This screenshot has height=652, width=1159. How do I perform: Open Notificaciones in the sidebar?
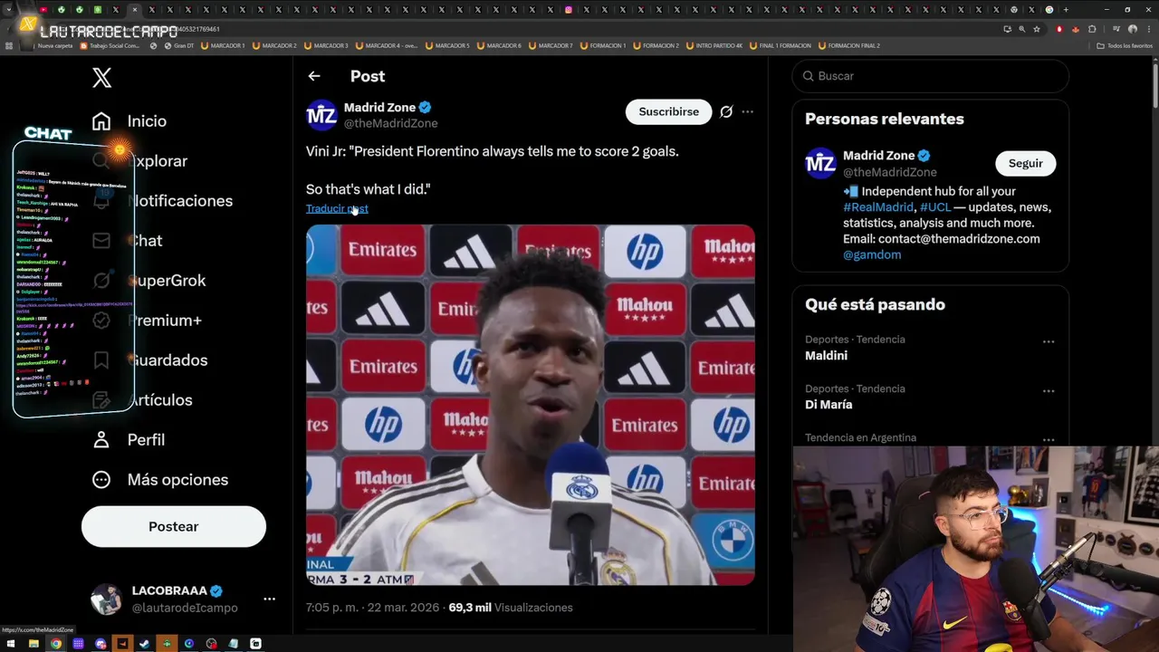coord(181,200)
